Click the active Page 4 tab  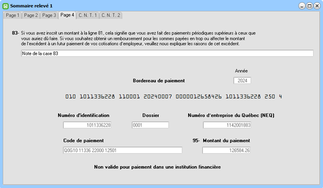coord(67,15)
